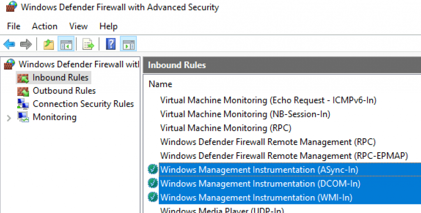Toggle the Show/Hide Console Tree button

pos(66,44)
